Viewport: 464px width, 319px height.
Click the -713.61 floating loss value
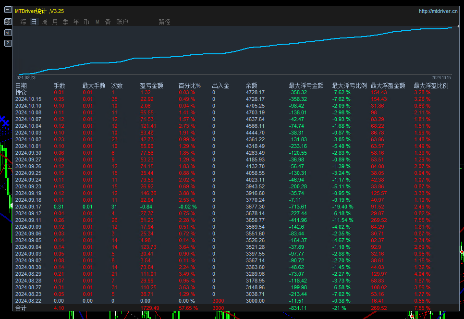click(298, 207)
